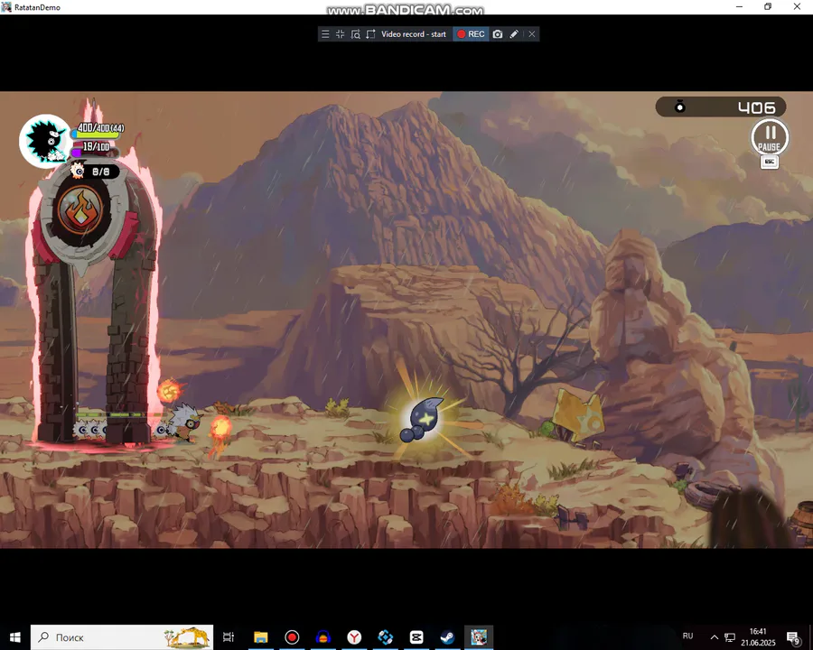Show hidden system tray icons
The image size is (813, 650).
714,637
